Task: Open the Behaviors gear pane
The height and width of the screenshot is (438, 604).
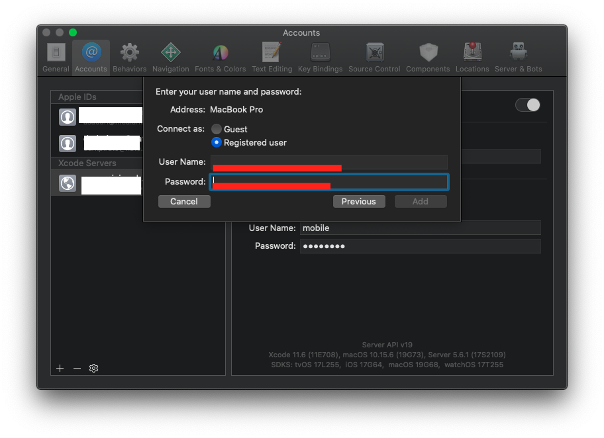Action: [x=129, y=58]
